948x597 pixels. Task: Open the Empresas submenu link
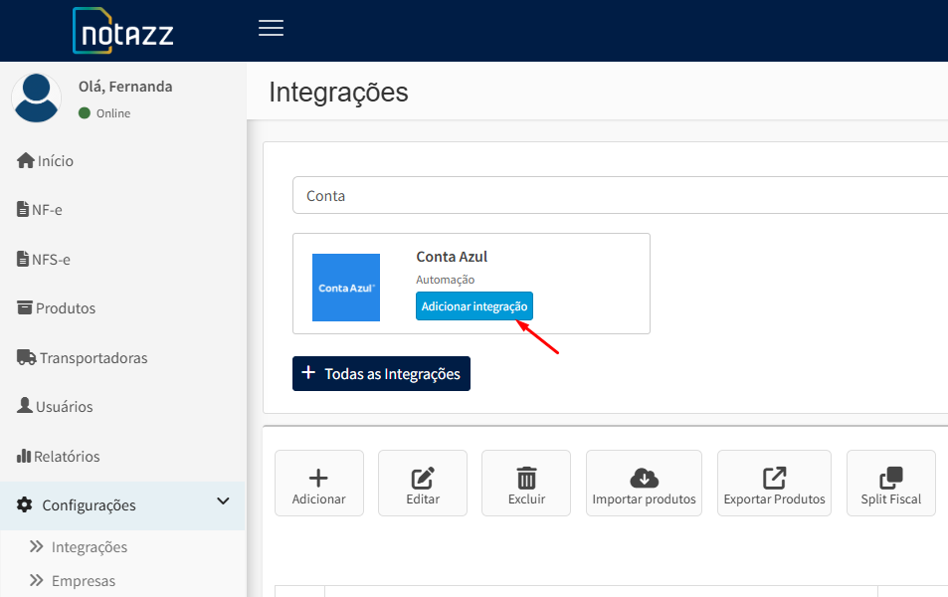tap(83, 581)
